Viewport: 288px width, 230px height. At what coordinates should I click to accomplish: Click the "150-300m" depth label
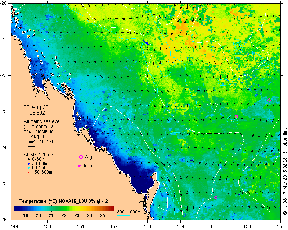[42, 172]
